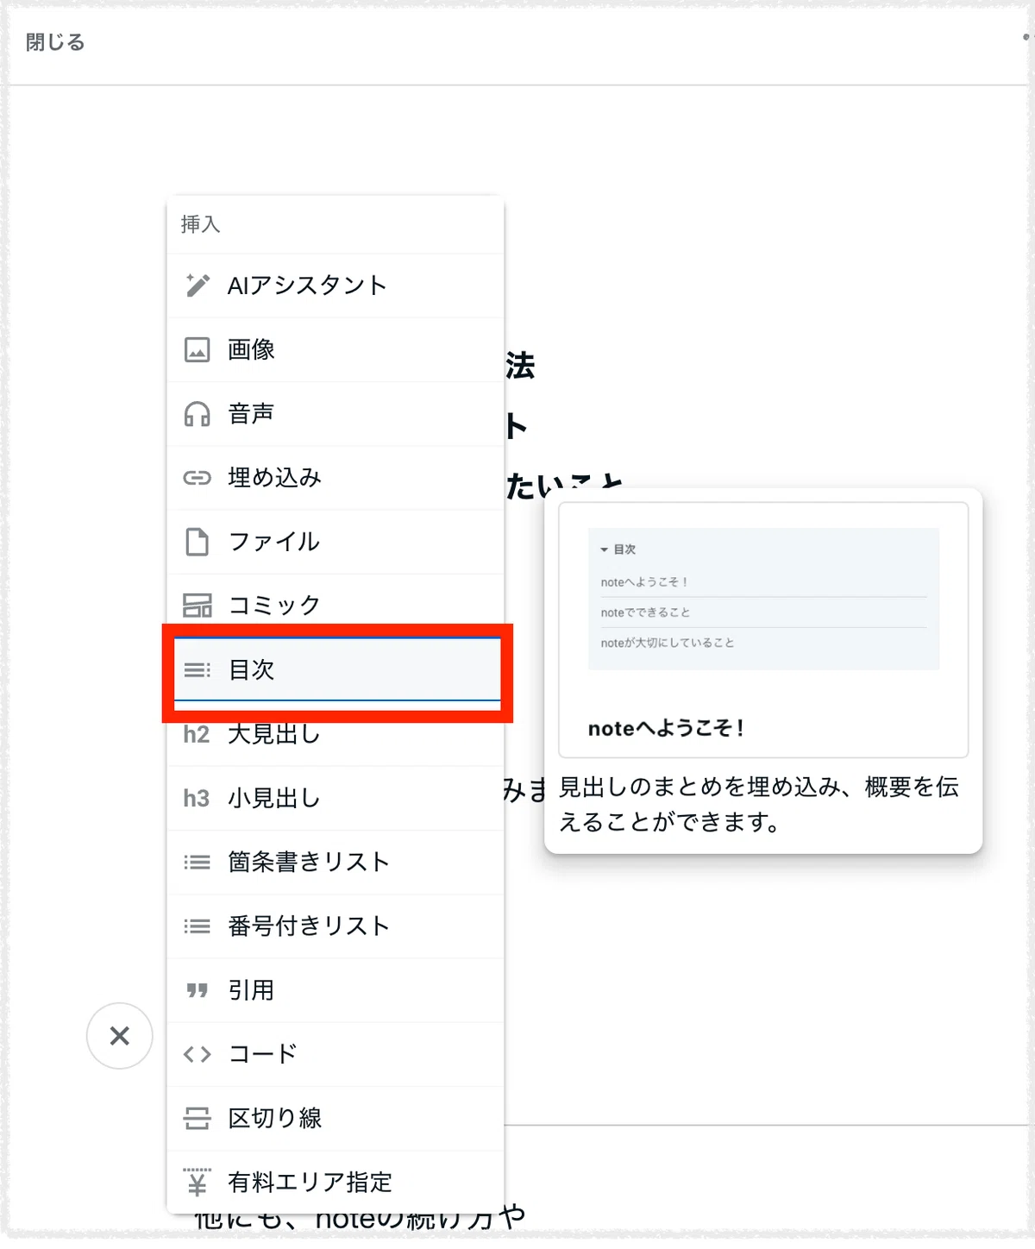This screenshot has width=1035, height=1249.
Task: Click the yen paid area icon
Action: point(198,1183)
